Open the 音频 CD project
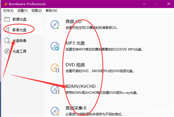The image size is (174, 117). 73,22
